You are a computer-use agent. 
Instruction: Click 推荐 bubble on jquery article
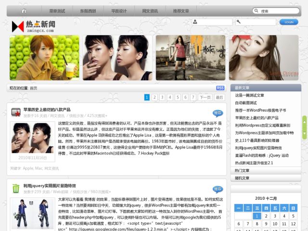218,189
